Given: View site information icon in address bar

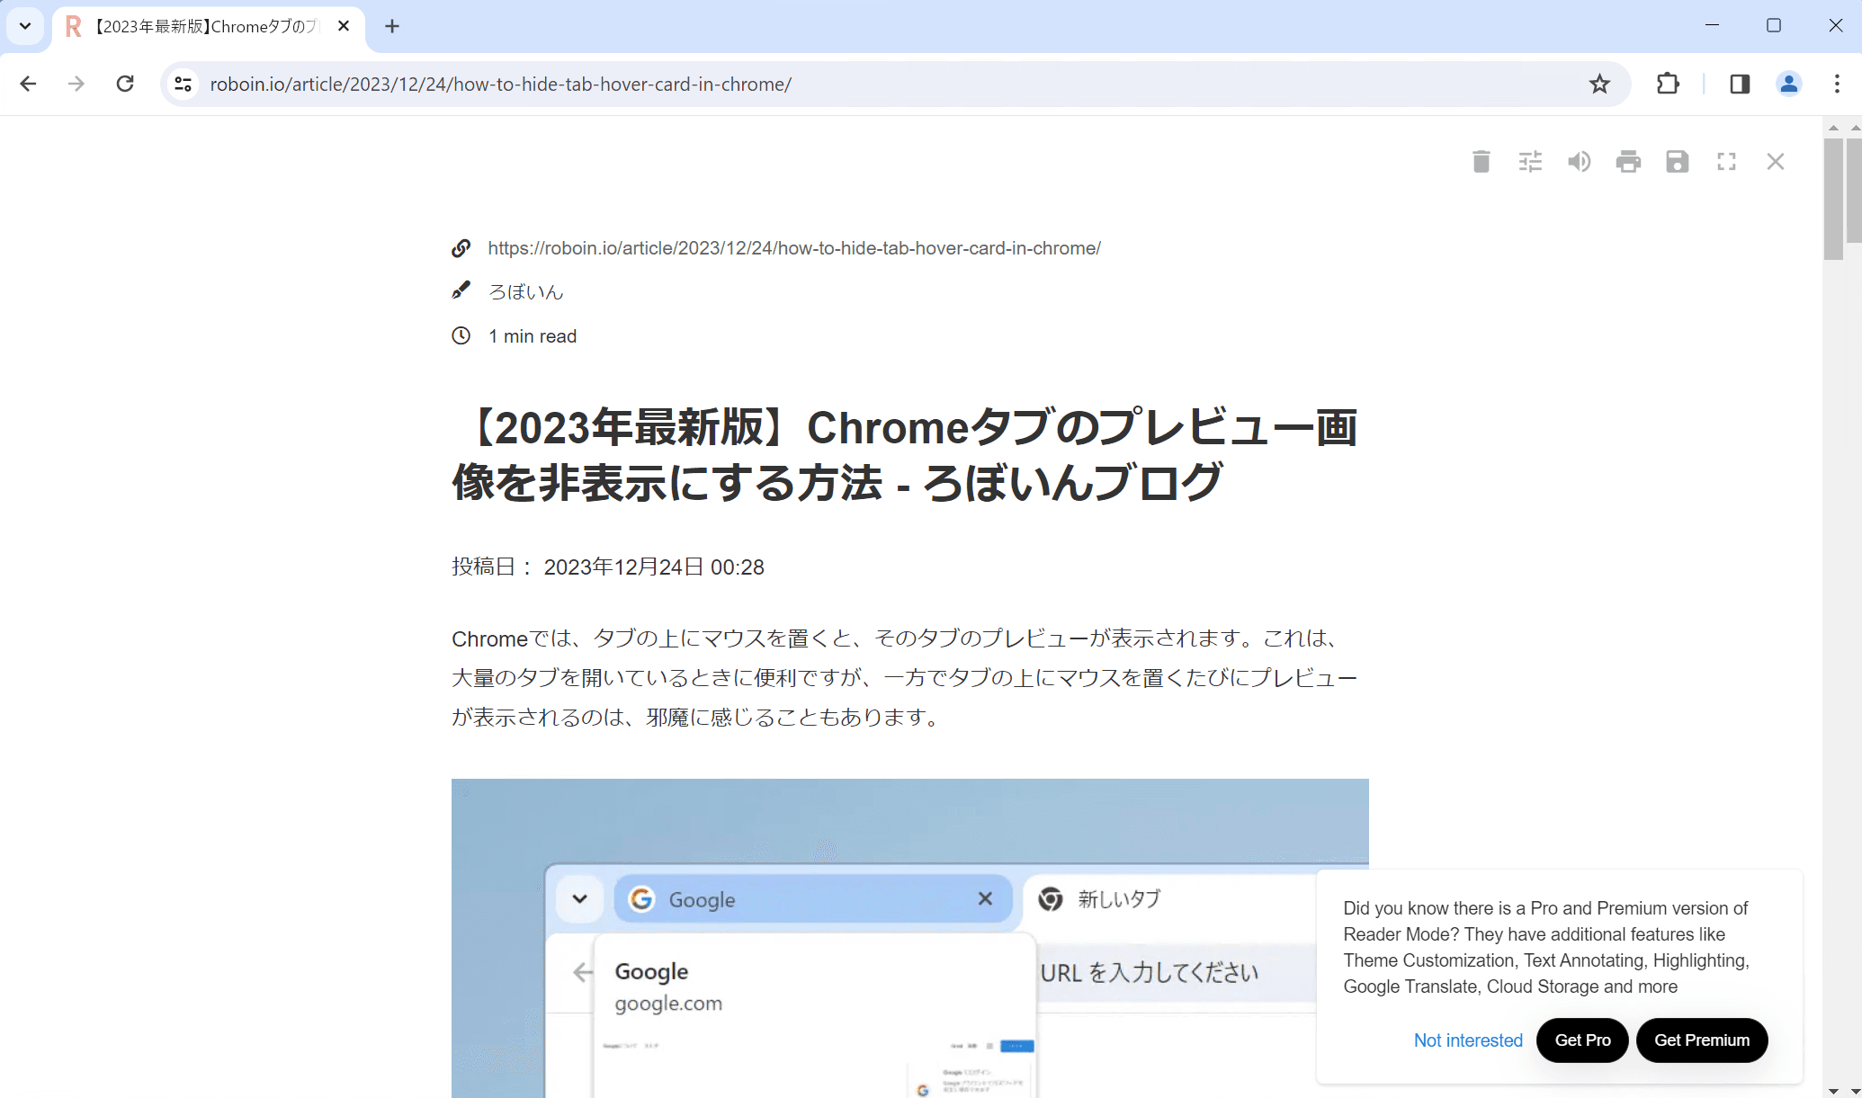Looking at the screenshot, I should click(184, 84).
